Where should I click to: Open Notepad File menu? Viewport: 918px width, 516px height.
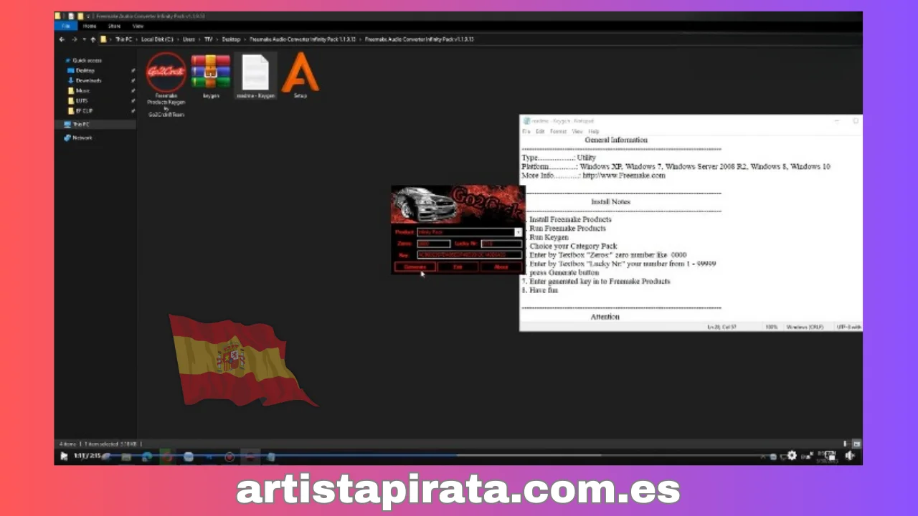pos(526,132)
